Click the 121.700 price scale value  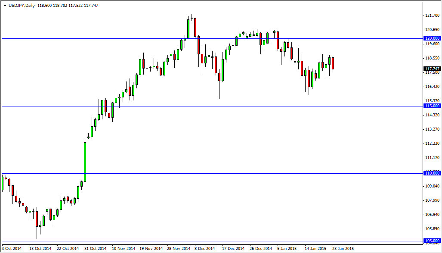[432, 16]
